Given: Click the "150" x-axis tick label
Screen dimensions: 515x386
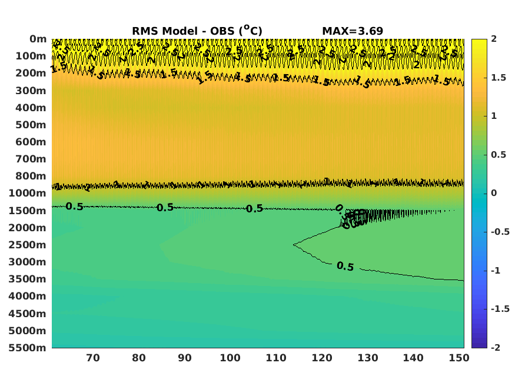Looking at the screenshot, I should [x=459, y=358].
